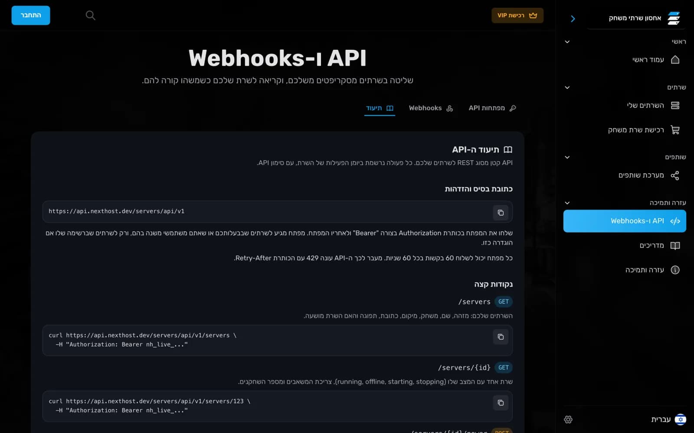Open מערכת שותפים partners page
The image size is (694, 433).
[625, 175]
